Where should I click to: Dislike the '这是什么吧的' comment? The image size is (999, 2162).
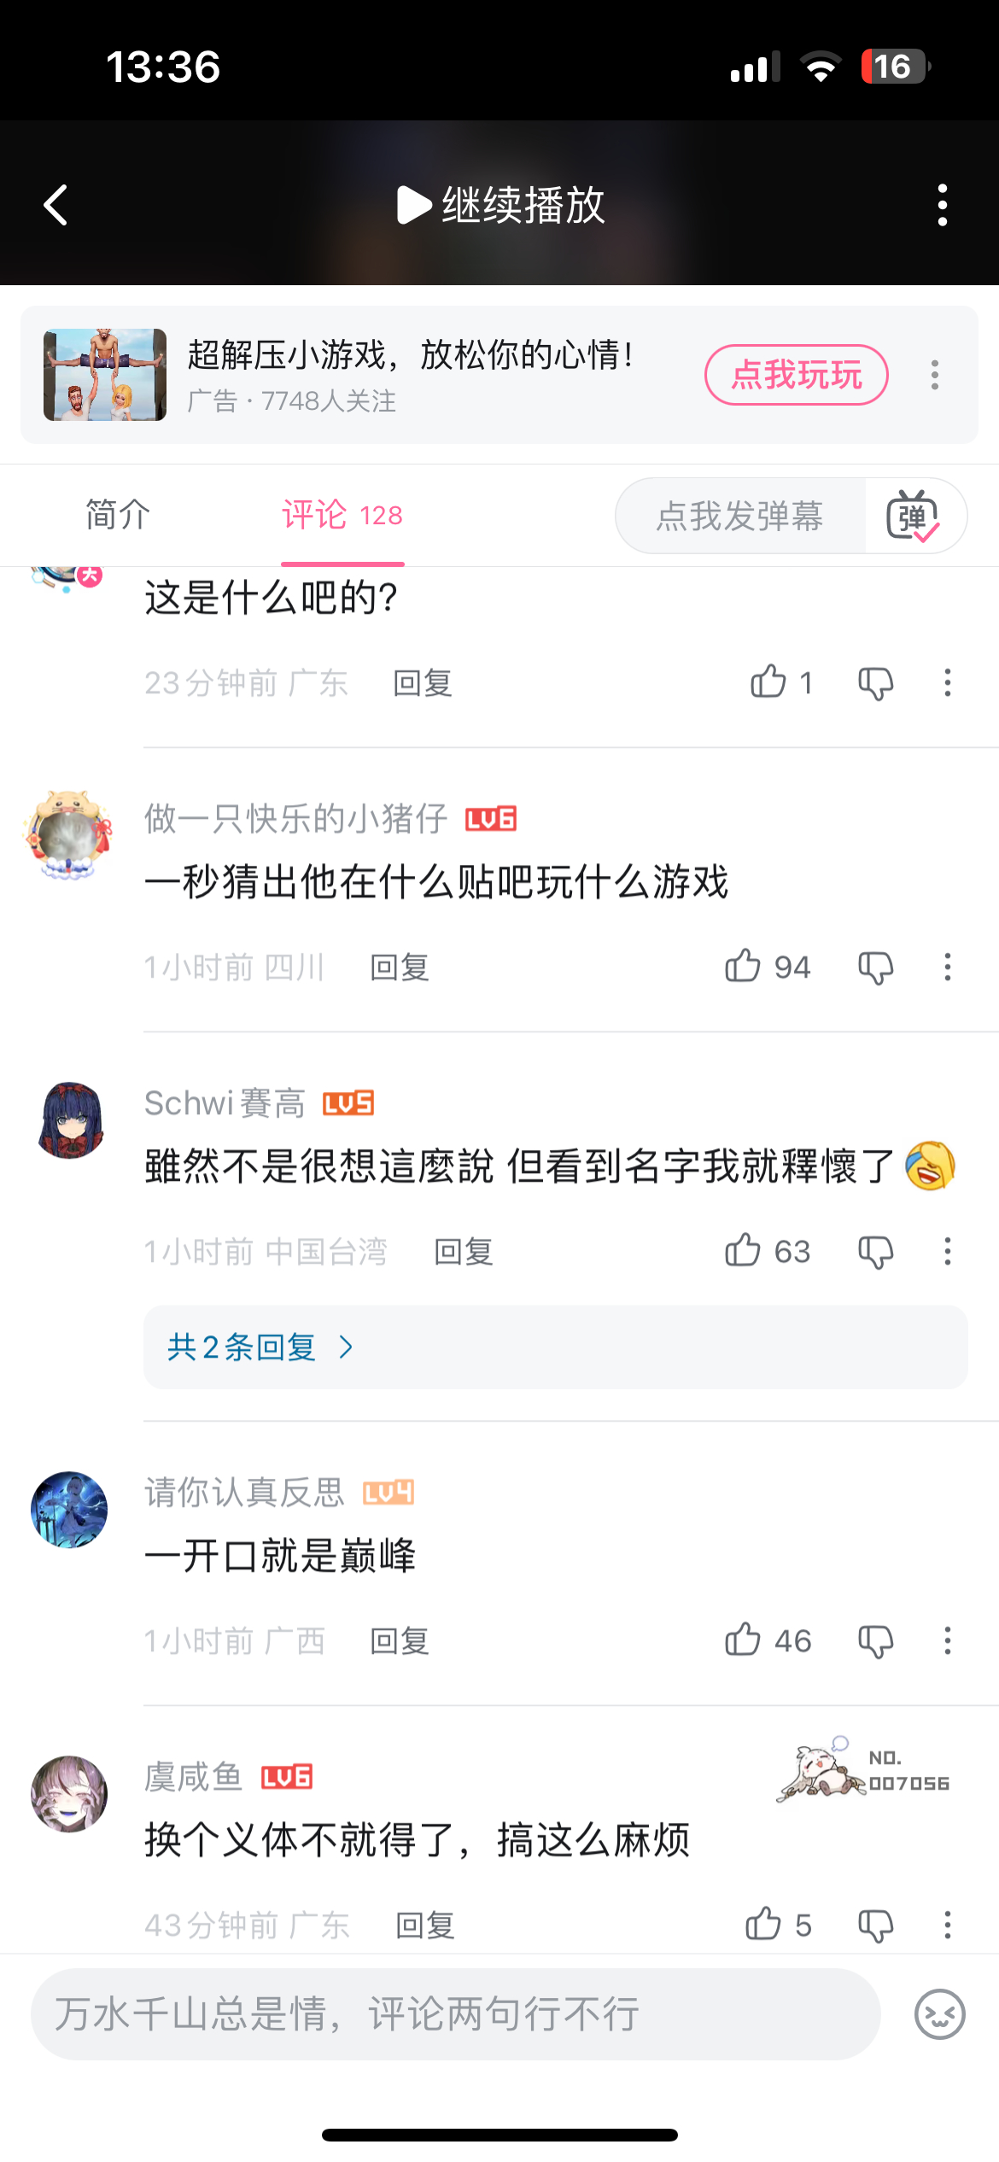tap(875, 683)
